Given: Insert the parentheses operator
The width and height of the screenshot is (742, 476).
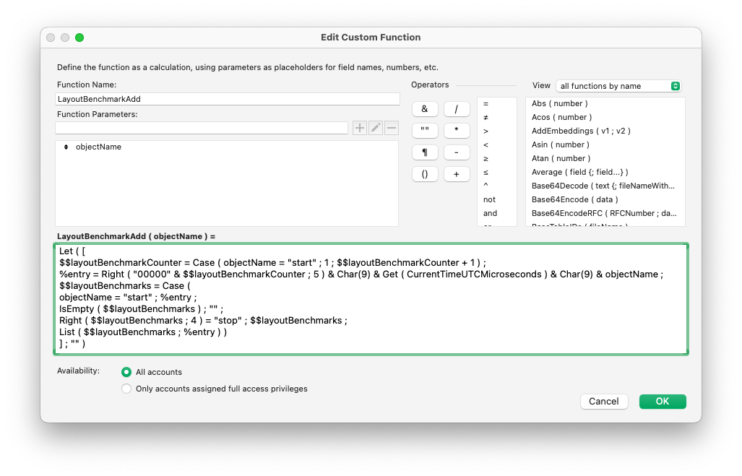Looking at the screenshot, I should tap(424, 174).
